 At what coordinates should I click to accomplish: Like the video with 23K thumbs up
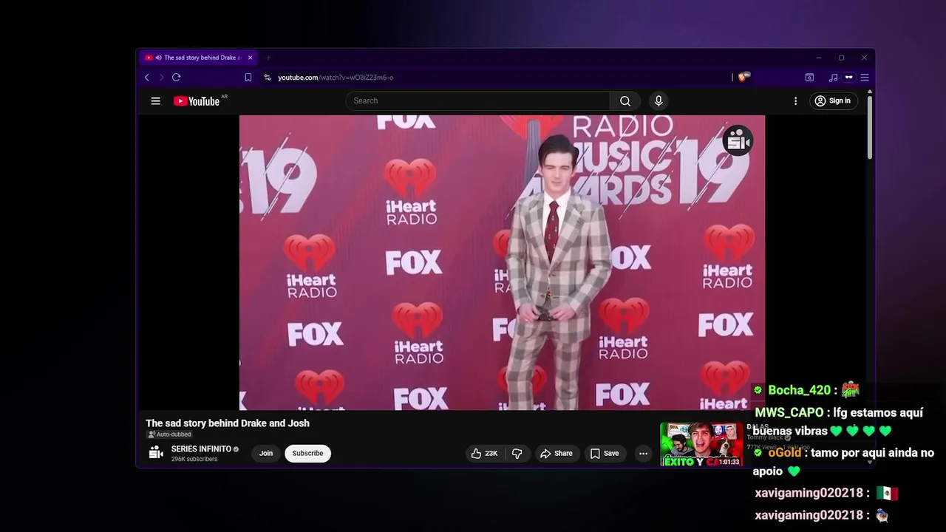485,454
